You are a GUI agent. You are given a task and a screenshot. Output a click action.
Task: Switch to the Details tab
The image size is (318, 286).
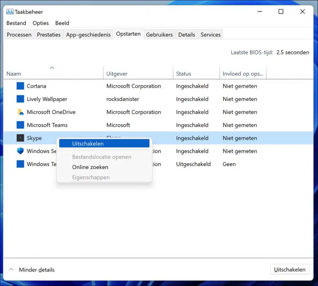(x=187, y=35)
